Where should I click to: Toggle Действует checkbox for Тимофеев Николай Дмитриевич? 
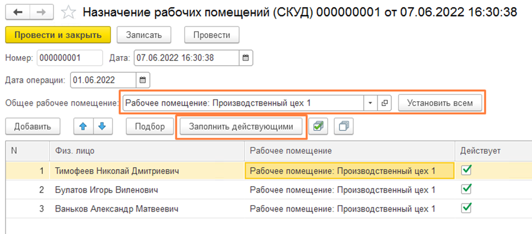pyautogui.click(x=466, y=170)
